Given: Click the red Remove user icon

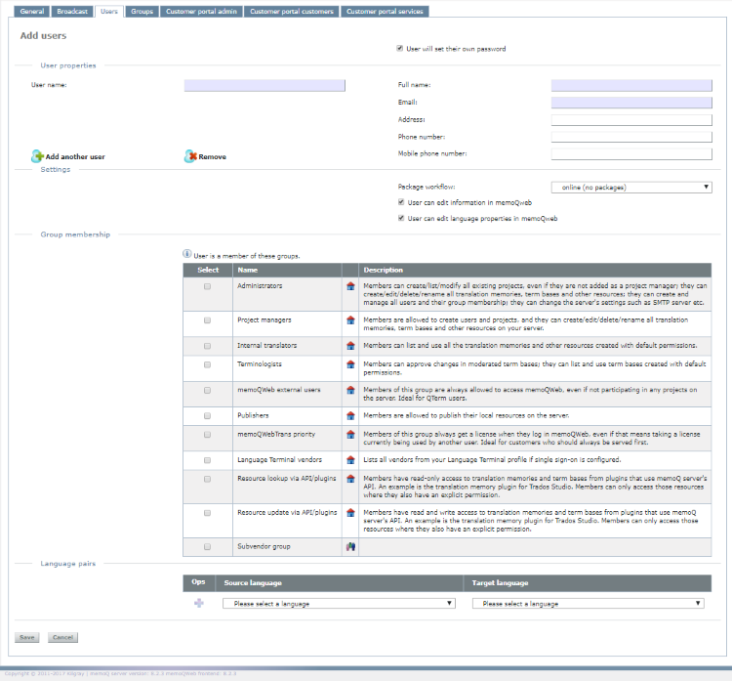Looking at the screenshot, I should (190, 156).
